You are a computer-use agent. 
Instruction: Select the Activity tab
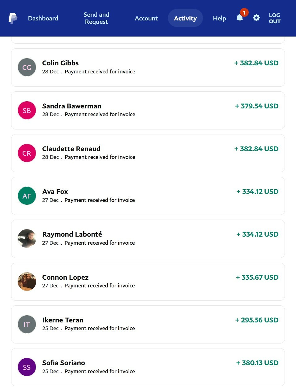(185, 18)
